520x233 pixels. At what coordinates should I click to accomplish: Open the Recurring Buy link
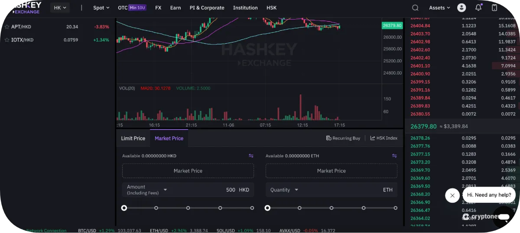coord(343,138)
